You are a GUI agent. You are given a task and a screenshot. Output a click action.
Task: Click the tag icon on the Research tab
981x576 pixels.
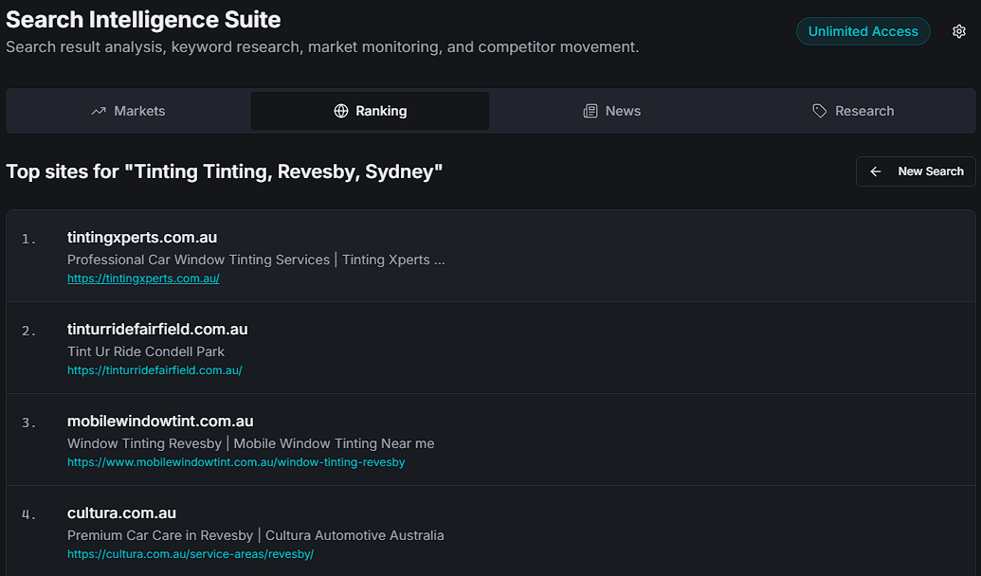(x=819, y=111)
